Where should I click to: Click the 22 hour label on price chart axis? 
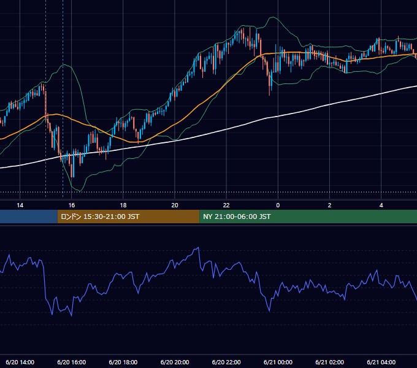[226, 205]
